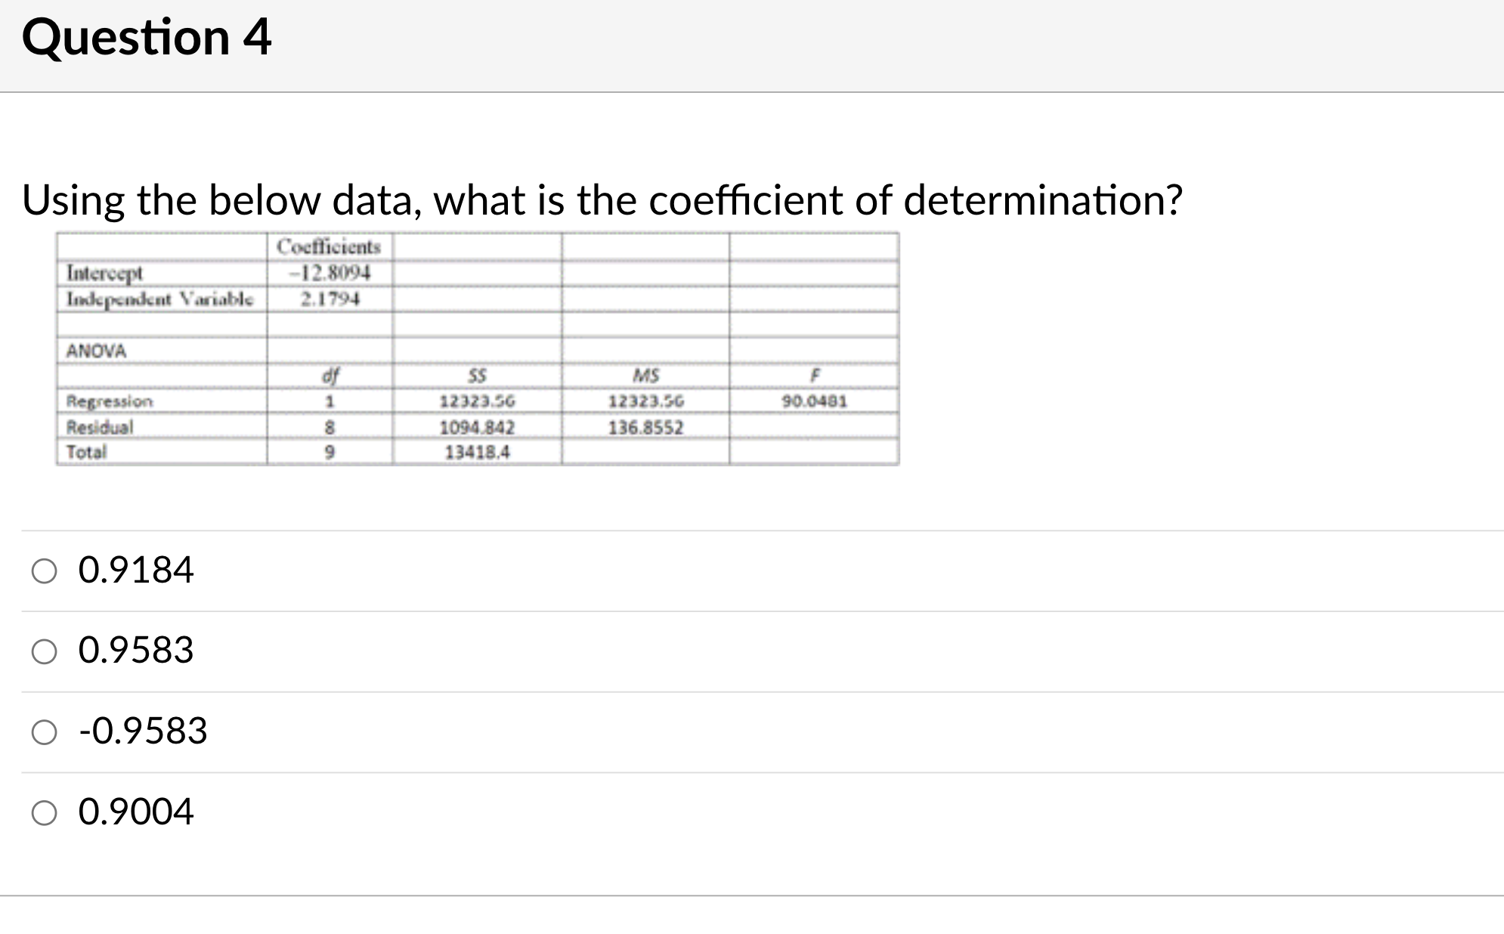
Task: Click the Total df value 9
Action: click(x=330, y=452)
